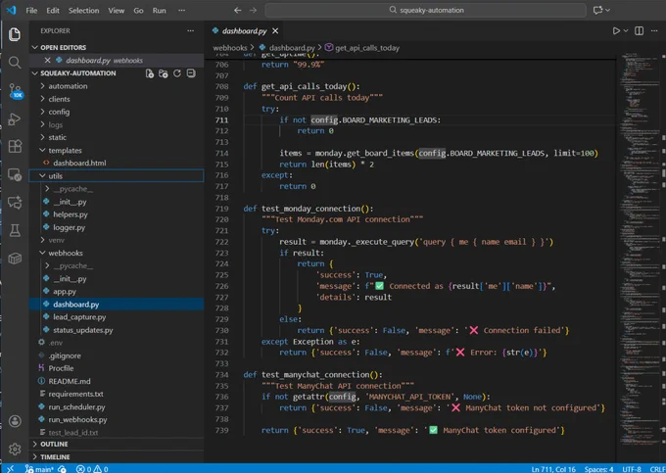Open the File menu

[31, 10]
